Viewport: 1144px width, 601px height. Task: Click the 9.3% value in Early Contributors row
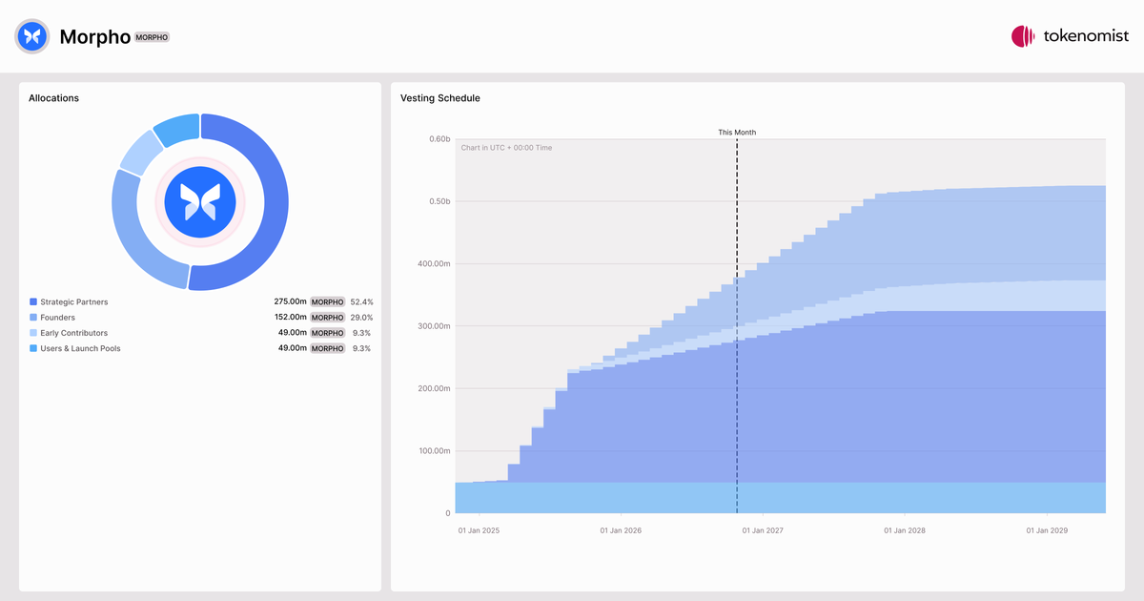point(362,333)
